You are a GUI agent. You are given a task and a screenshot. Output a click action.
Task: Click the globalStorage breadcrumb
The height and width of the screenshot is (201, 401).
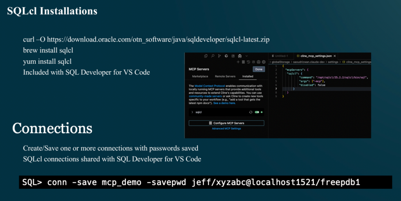280,62
